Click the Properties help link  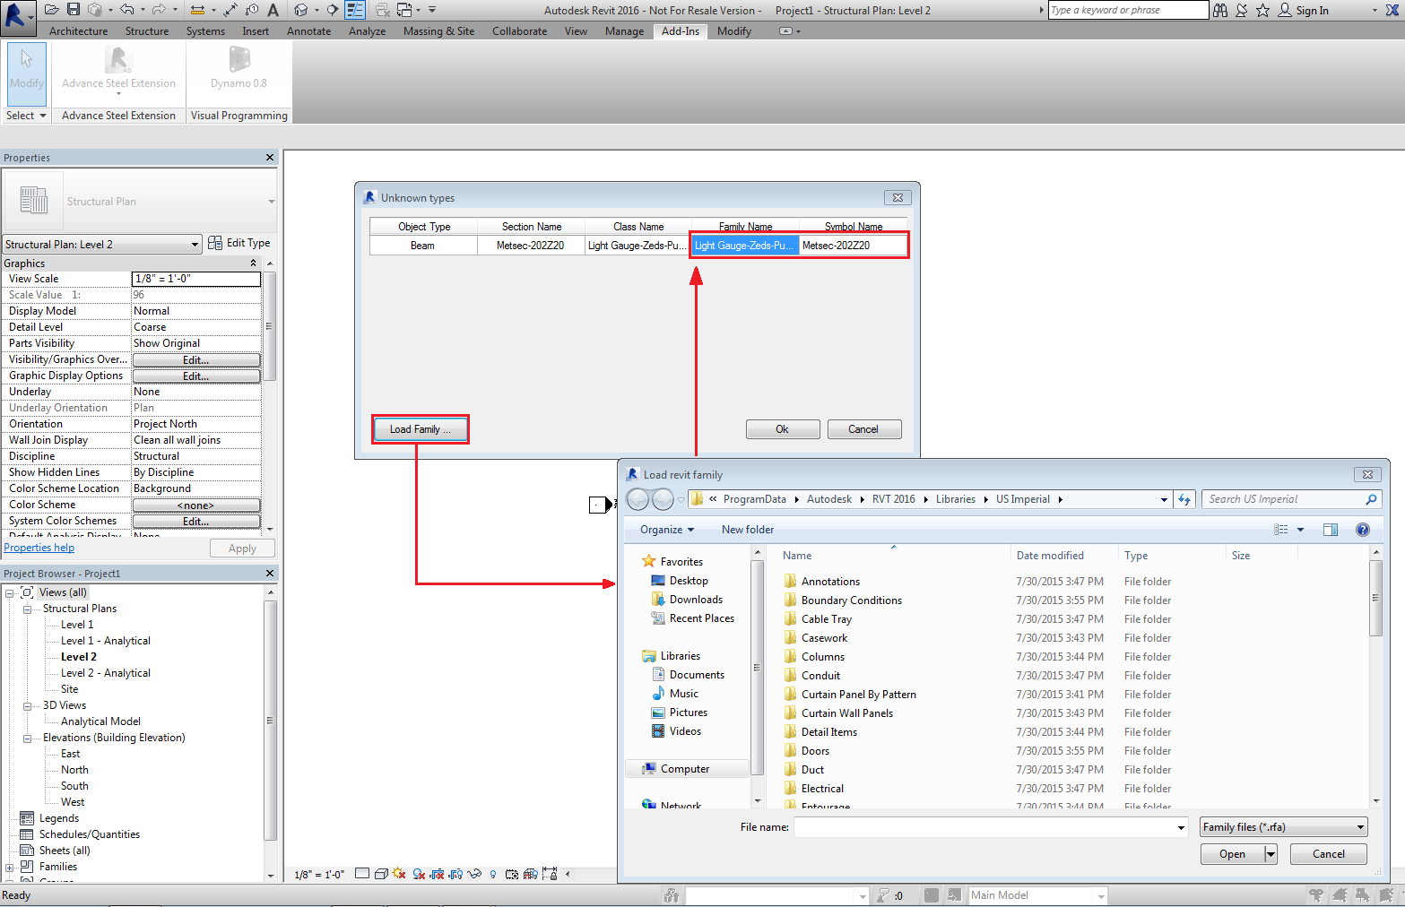[x=39, y=548]
